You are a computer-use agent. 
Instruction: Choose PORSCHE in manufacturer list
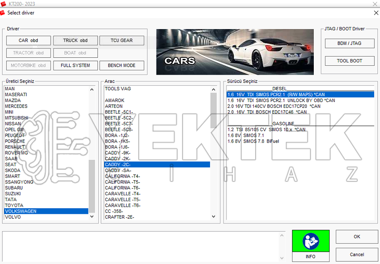tap(46, 141)
